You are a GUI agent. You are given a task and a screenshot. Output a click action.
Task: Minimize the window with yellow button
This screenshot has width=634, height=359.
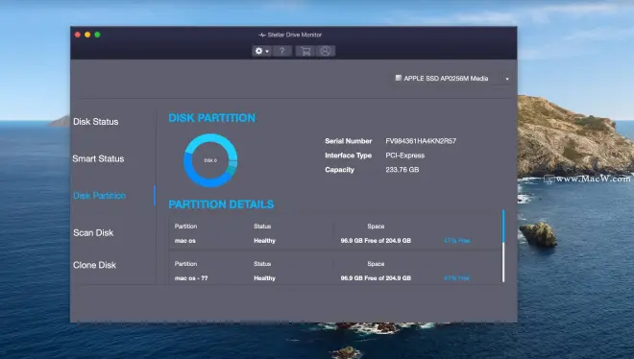coord(87,35)
